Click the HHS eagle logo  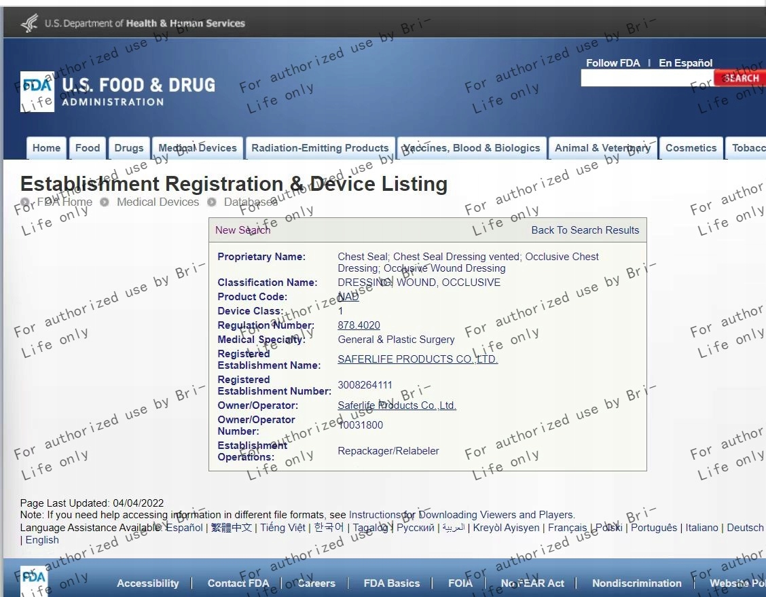point(30,23)
